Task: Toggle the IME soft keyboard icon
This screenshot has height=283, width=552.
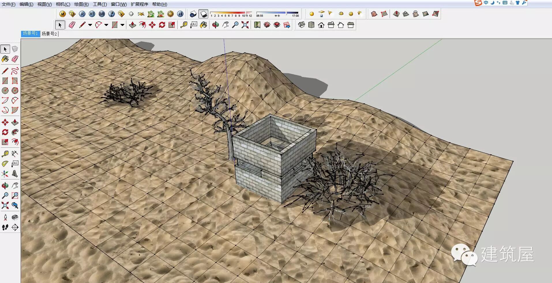Action: pos(505,3)
